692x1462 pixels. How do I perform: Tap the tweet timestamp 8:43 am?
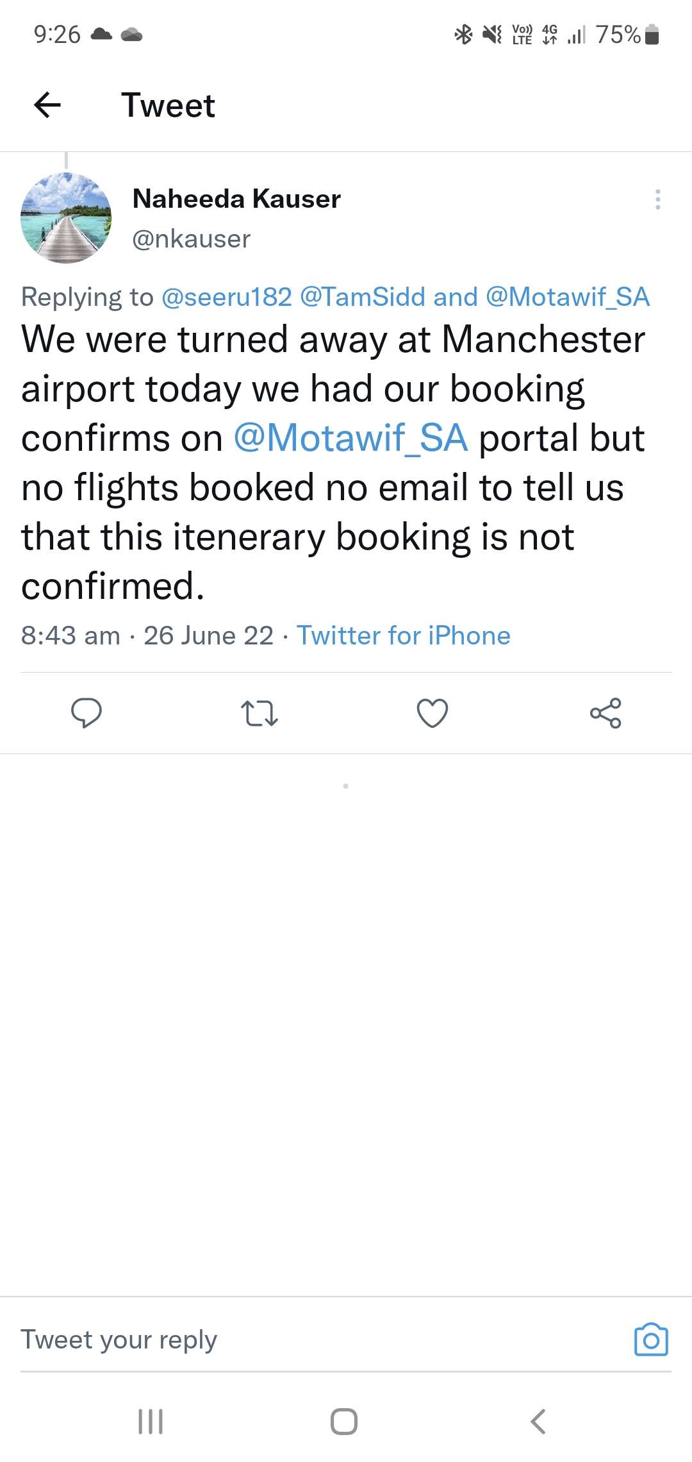coord(70,635)
